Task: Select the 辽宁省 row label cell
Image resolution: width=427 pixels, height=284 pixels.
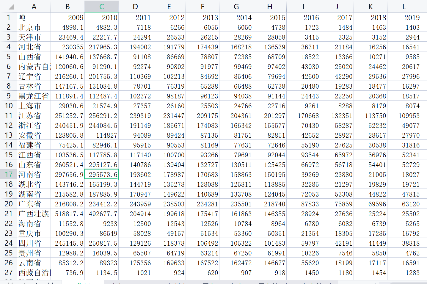Action: 34,76
